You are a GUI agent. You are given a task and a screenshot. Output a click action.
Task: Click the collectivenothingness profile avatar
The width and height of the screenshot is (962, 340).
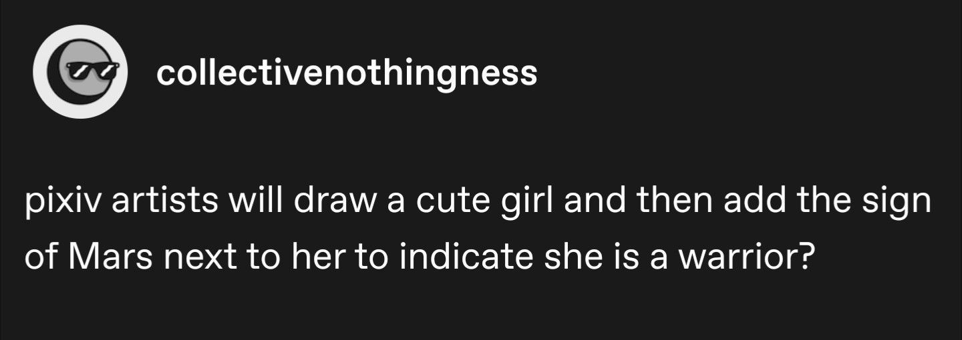click(x=80, y=71)
